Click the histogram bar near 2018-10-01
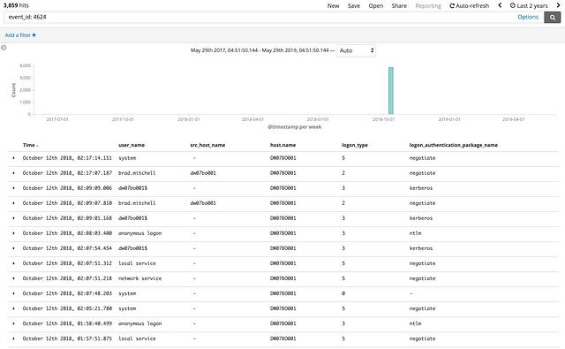The width and height of the screenshot is (565, 349). 390,90
